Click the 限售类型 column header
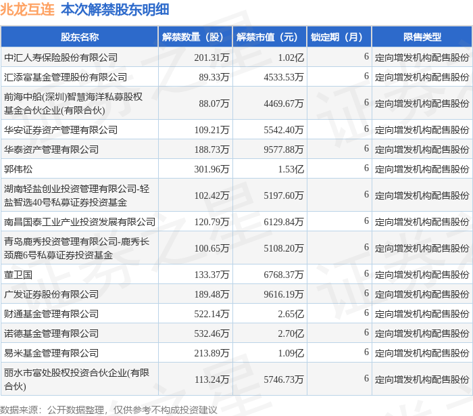The height and width of the screenshot is (416, 473). tap(422, 37)
